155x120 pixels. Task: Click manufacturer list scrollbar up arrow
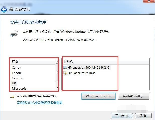click(x=57, y=61)
